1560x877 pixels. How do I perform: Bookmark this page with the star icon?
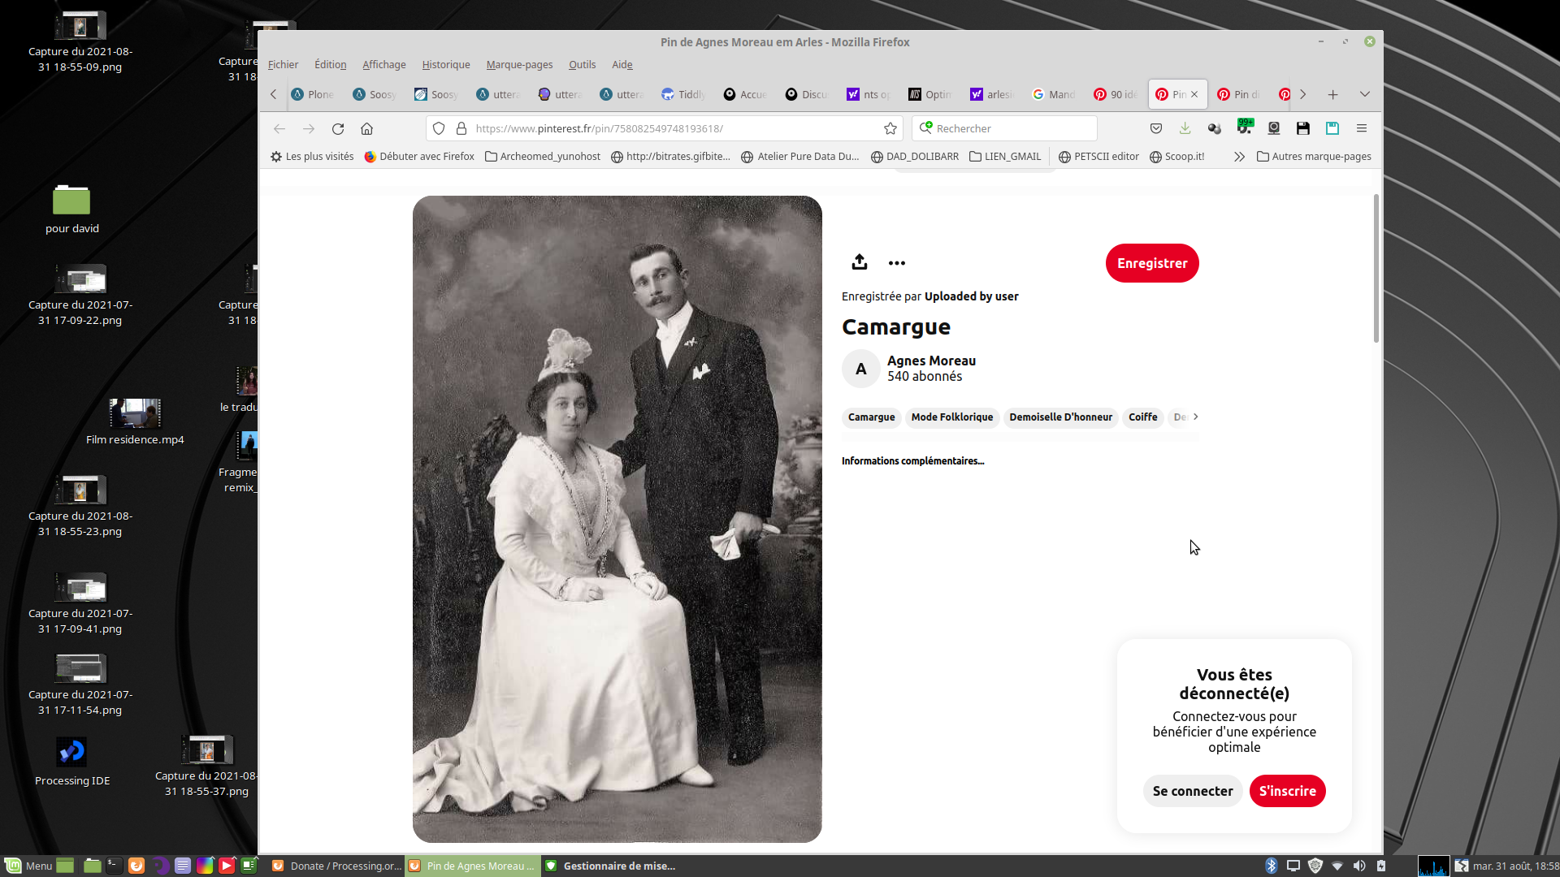(890, 128)
